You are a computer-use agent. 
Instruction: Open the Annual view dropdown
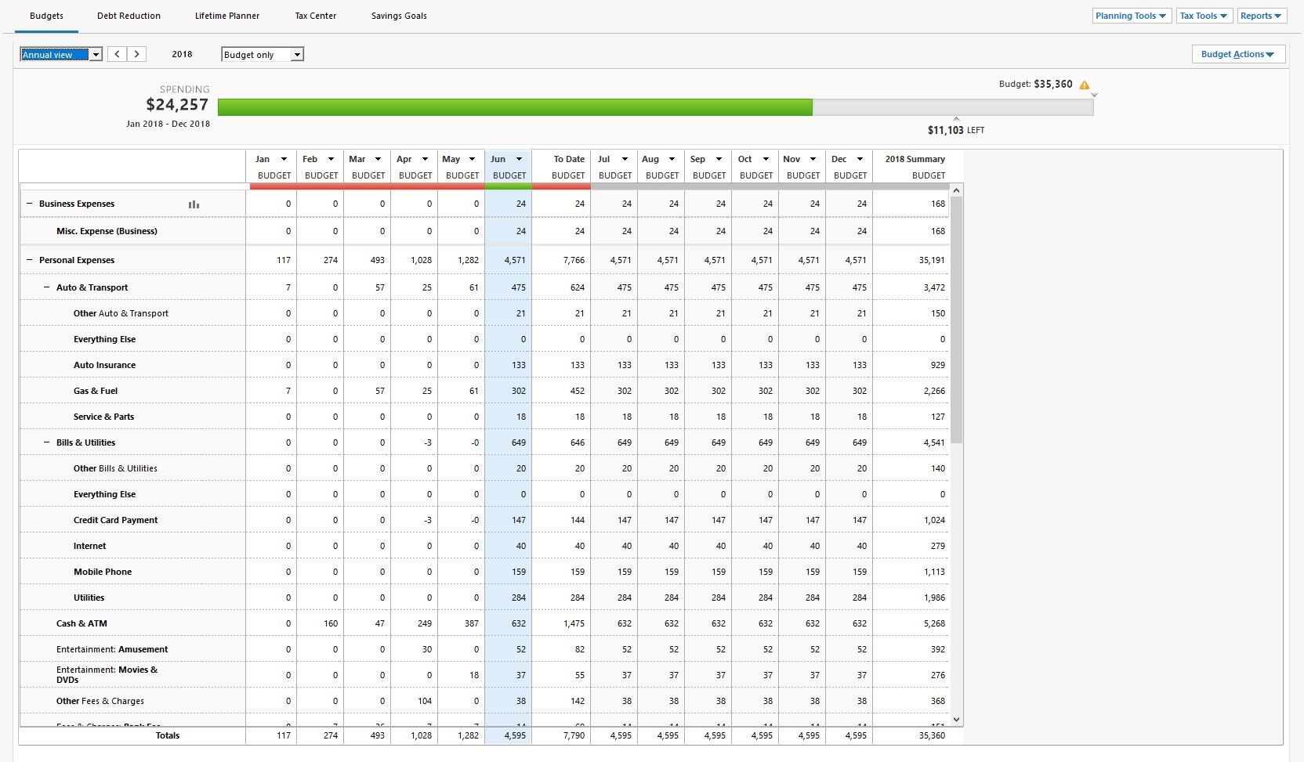click(61, 54)
